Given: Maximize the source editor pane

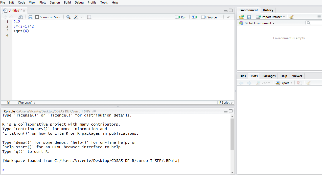Looking at the screenshot, I should click(231, 10).
